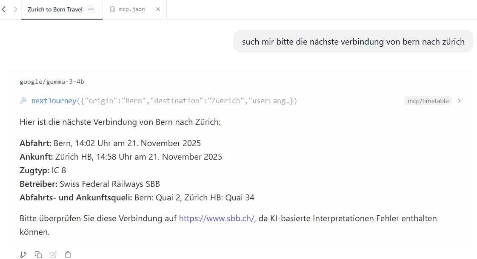Image resolution: width=477 pixels, height=259 pixels.
Task: Click the file icon on the mcp.json tab
Action: [113, 9]
